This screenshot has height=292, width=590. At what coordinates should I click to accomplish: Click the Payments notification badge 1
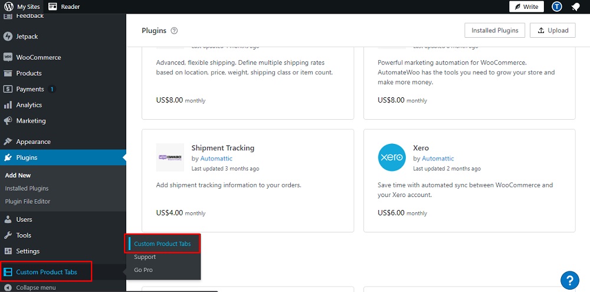coord(52,89)
